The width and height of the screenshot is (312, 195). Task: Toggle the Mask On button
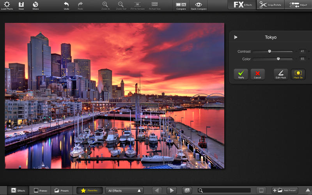[x=298, y=74]
